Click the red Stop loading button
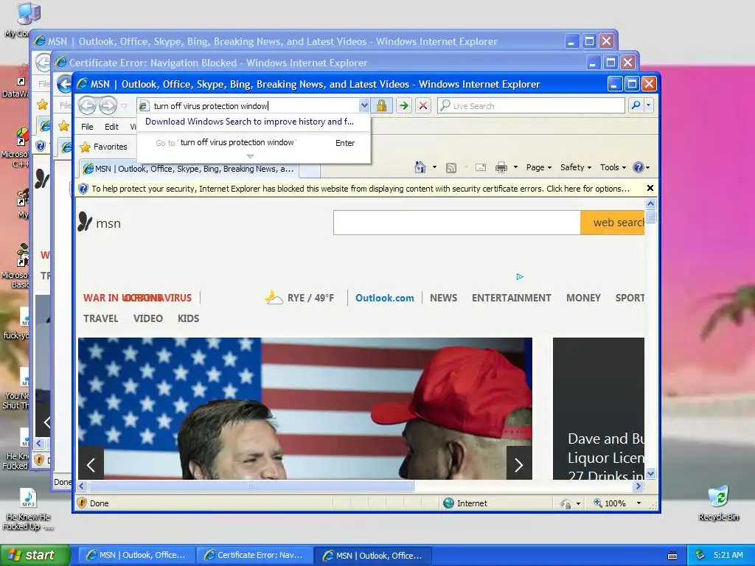Screen dimensions: 755x566 point(423,105)
